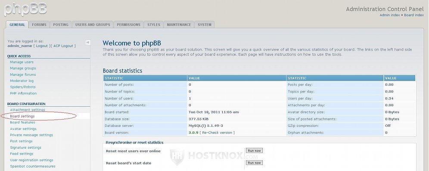Viewport: 429px width, 171px height.
Task: Click the admin_name username text
Action: click(20, 46)
